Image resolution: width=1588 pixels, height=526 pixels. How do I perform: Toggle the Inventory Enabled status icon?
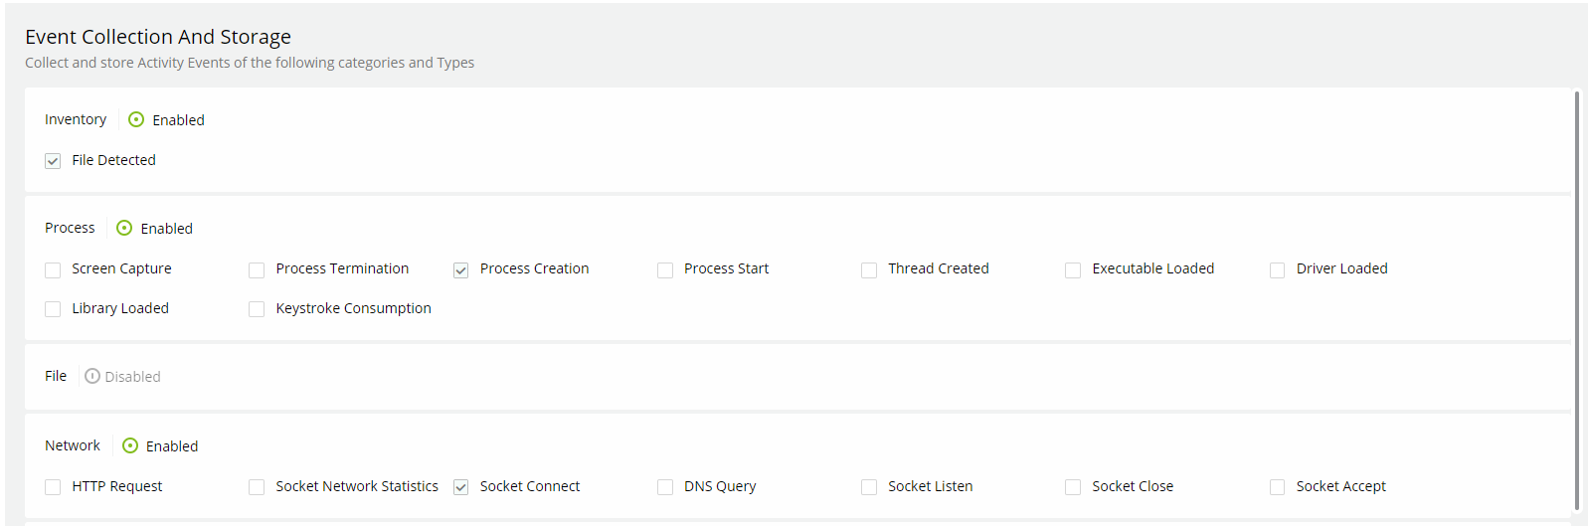[136, 119]
